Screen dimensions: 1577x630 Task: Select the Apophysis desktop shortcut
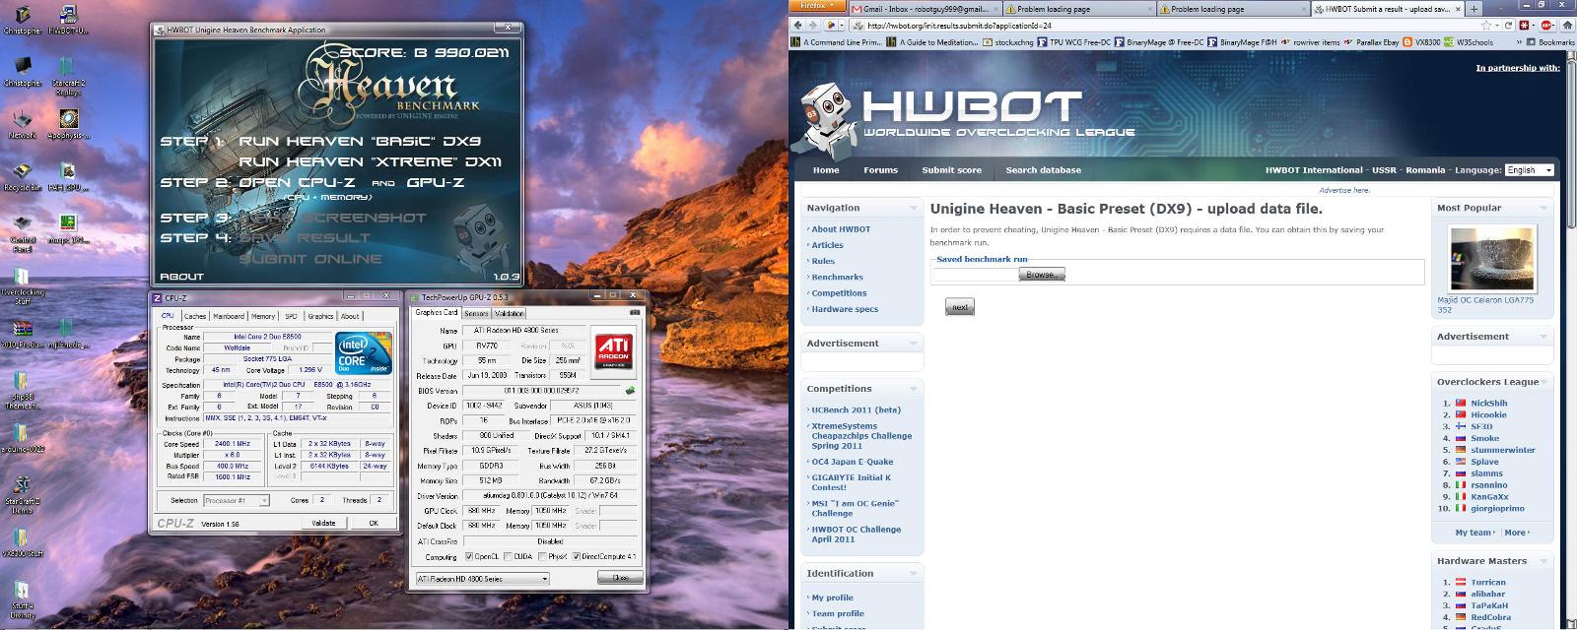68,124
